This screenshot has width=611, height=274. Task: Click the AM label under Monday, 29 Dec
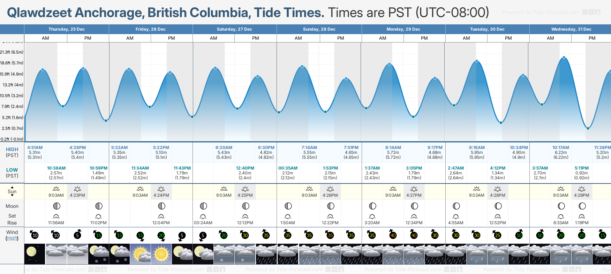(x=383, y=38)
